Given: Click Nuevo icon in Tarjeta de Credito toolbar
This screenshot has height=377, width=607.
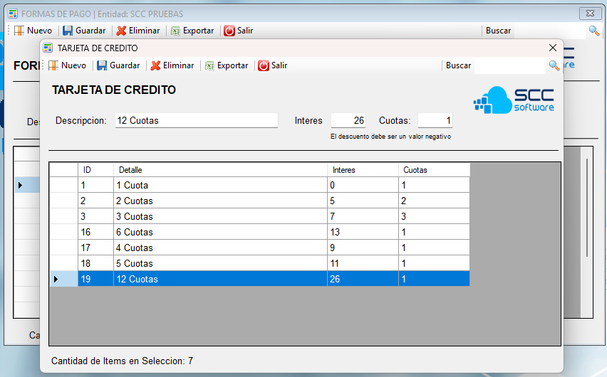Looking at the screenshot, I should click(x=53, y=65).
